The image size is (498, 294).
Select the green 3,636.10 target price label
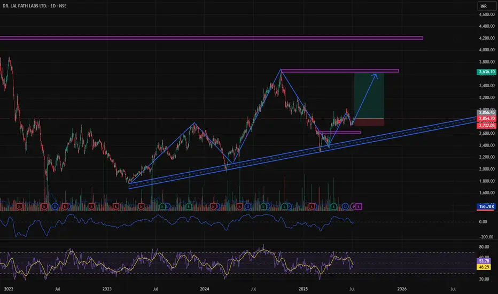pyautogui.click(x=486, y=72)
